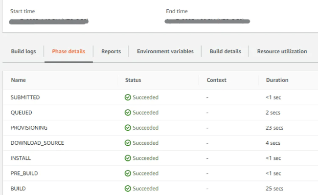
Task: Click the Name column header
Action: [x=18, y=80]
